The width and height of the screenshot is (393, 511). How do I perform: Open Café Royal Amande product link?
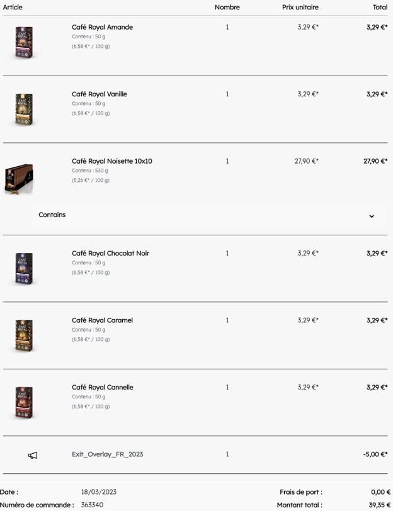pos(103,27)
